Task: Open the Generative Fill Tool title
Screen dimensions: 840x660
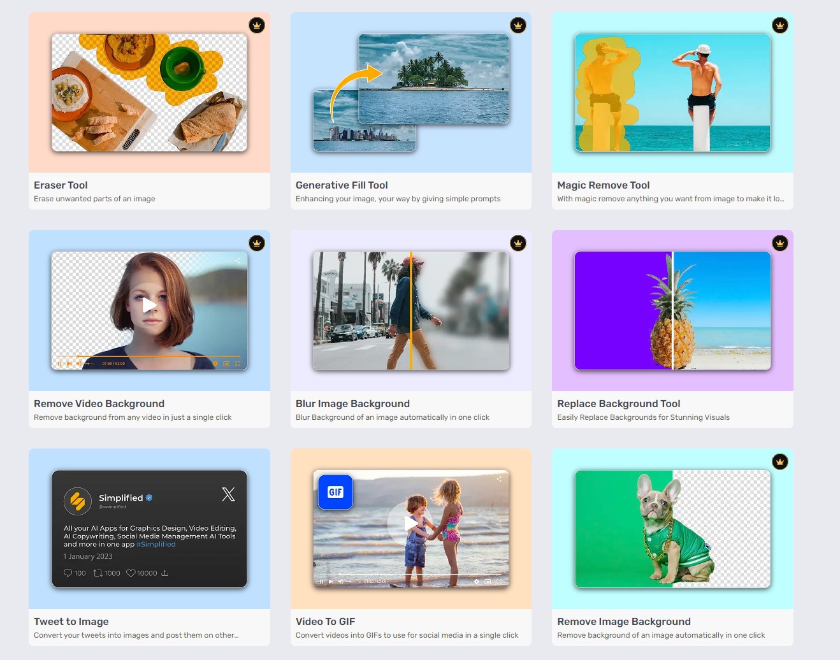Action: [342, 185]
